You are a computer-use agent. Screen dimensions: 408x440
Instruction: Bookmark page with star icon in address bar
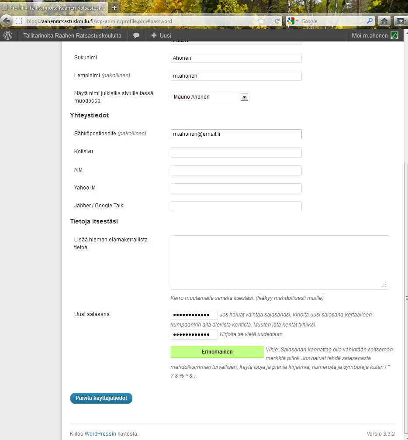point(261,21)
